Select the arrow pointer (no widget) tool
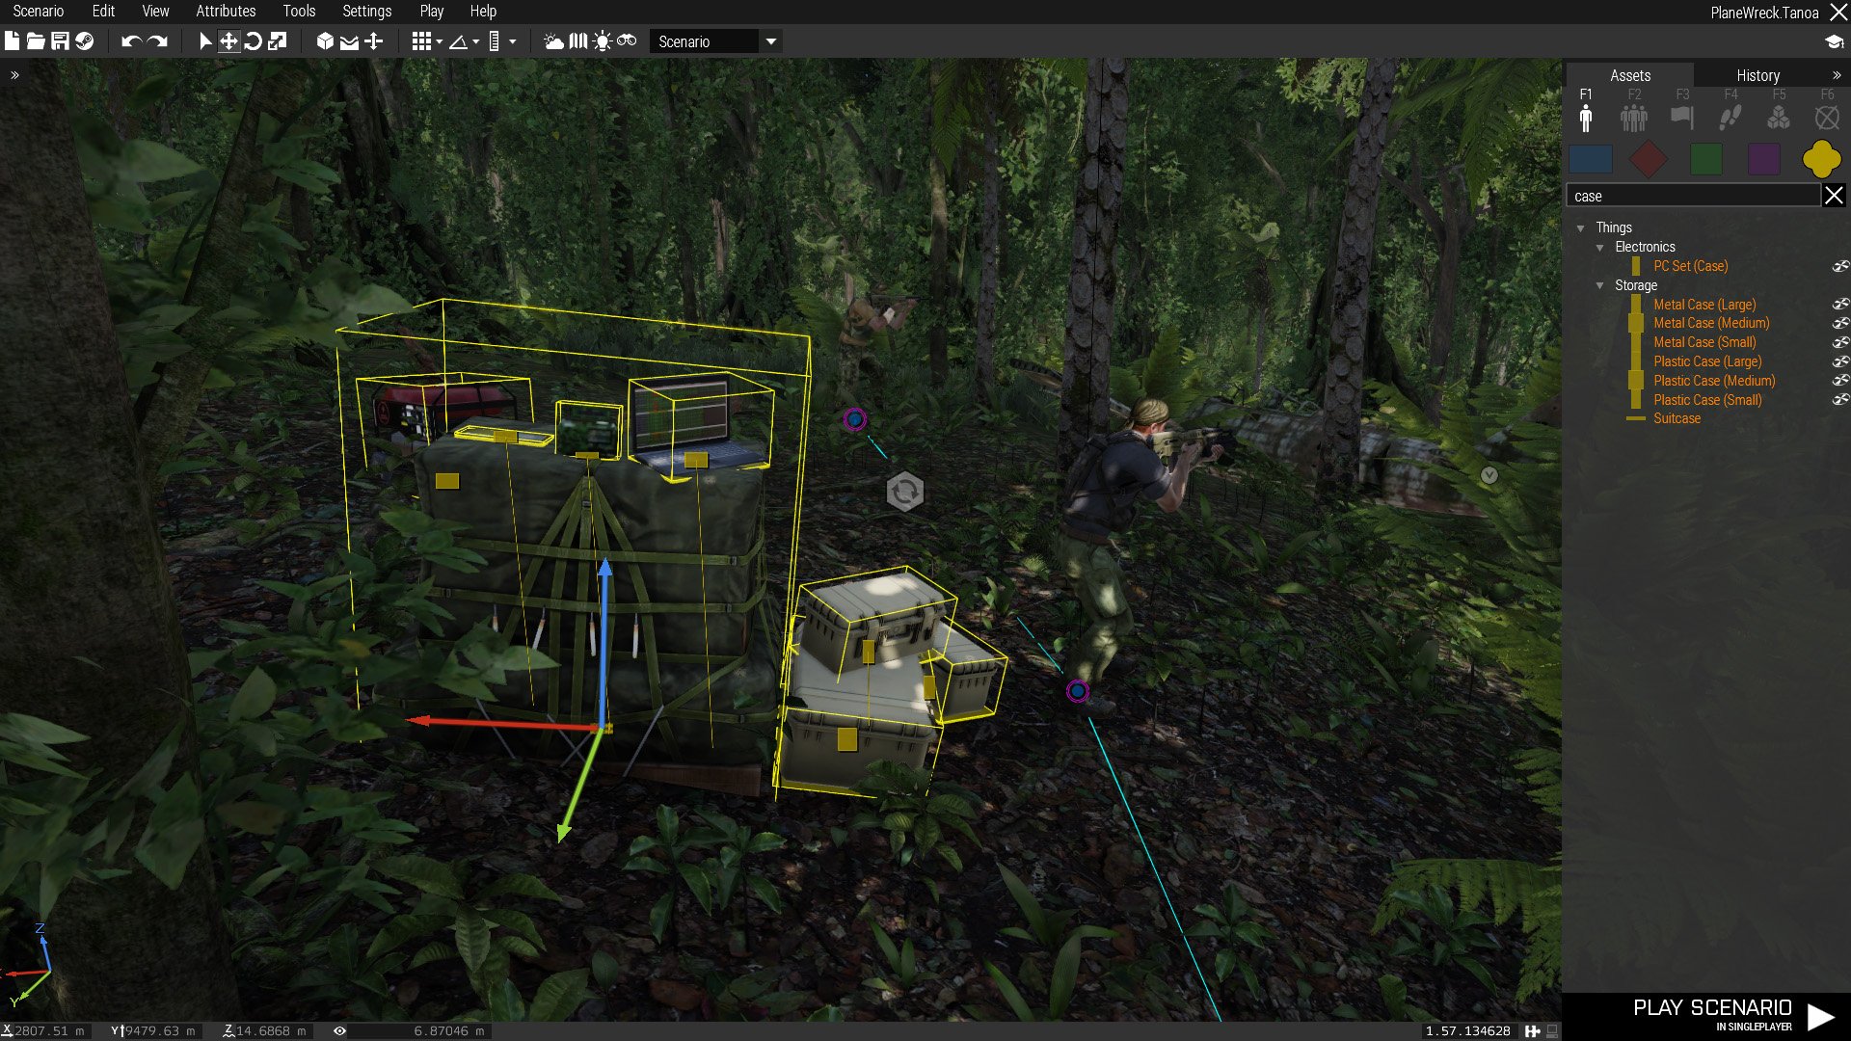Screen dimensions: 1851x1041 (204, 41)
